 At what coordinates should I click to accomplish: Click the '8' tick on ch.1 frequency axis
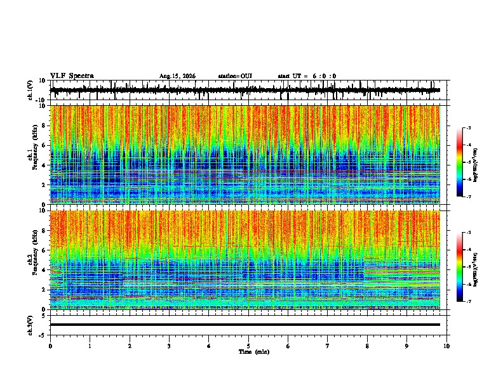(44, 126)
